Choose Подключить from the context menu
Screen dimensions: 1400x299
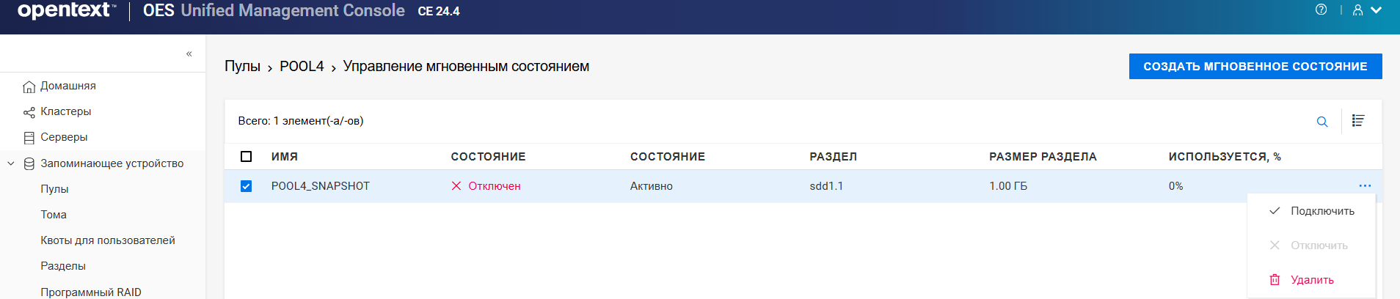(x=1322, y=211)
